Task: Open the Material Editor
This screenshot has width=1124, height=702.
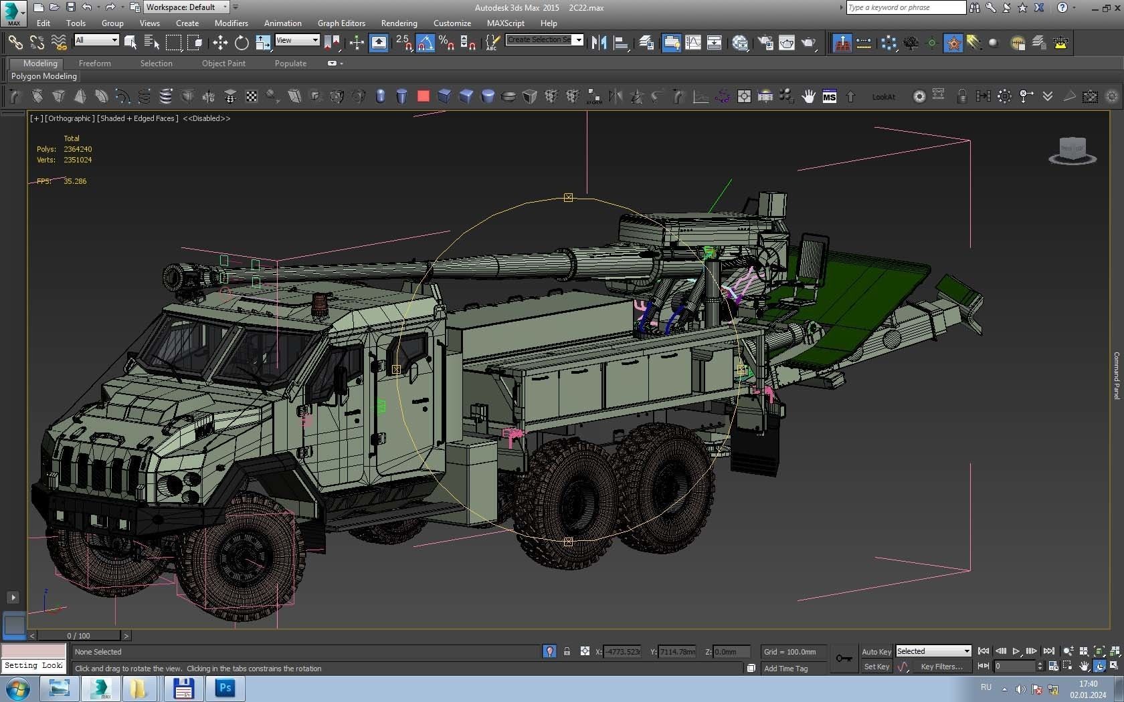Action: [740, 43]
